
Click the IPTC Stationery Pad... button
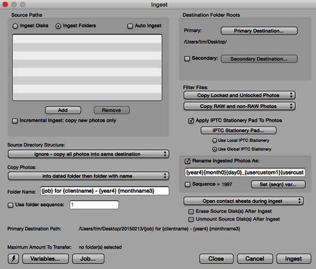click(239, 131)
